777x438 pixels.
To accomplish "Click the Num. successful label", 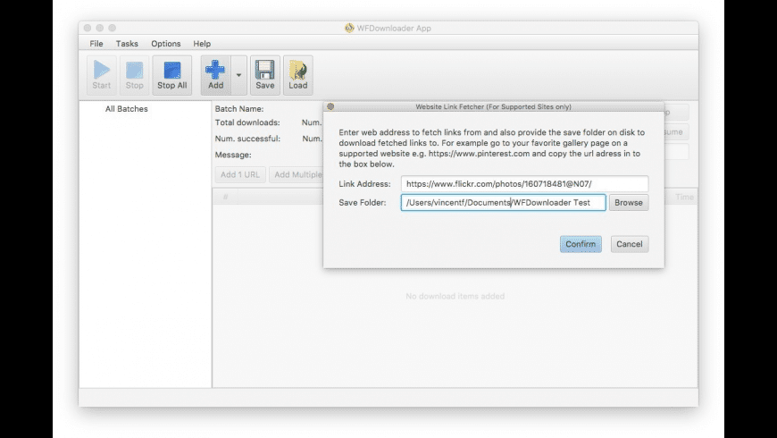I will click(x=247, y=139).
